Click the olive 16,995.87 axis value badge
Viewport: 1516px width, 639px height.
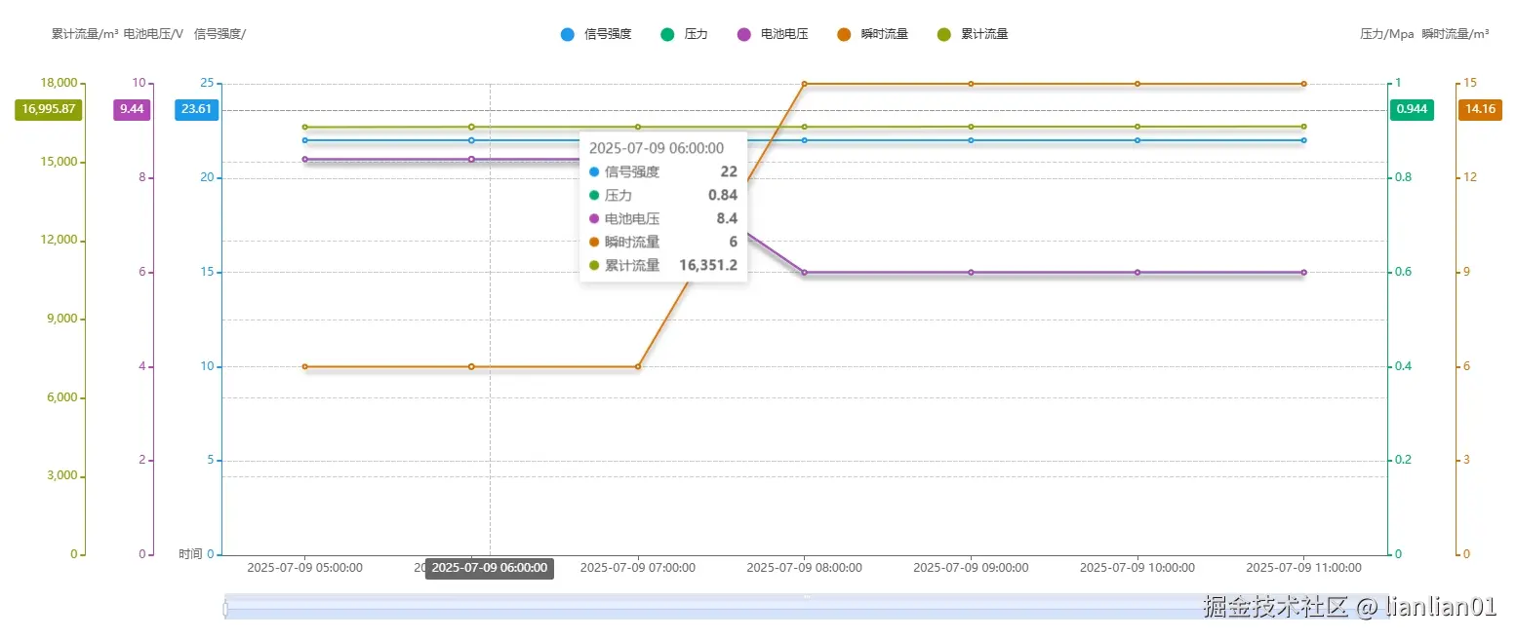point(49,109)
